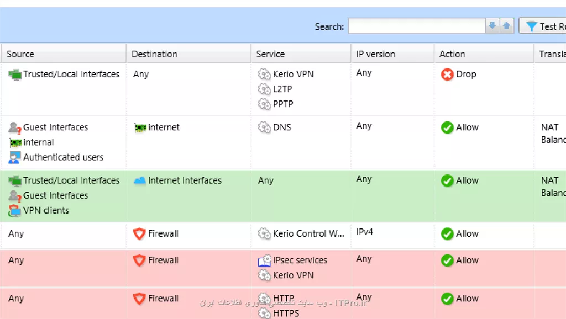This screenshot has height=319, width=566.
Task: Click the Trusted/Local Interfaces icon in the green rule
Action: pos(15,180)
